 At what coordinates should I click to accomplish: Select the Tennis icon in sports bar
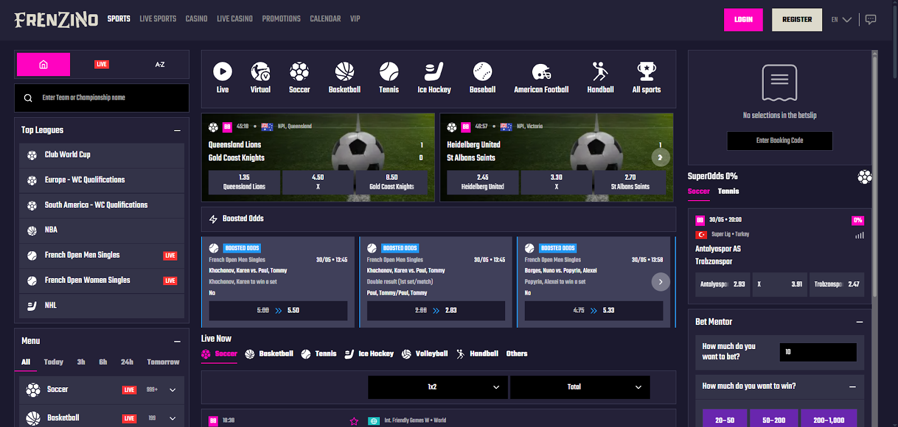(x=389, y=71)
